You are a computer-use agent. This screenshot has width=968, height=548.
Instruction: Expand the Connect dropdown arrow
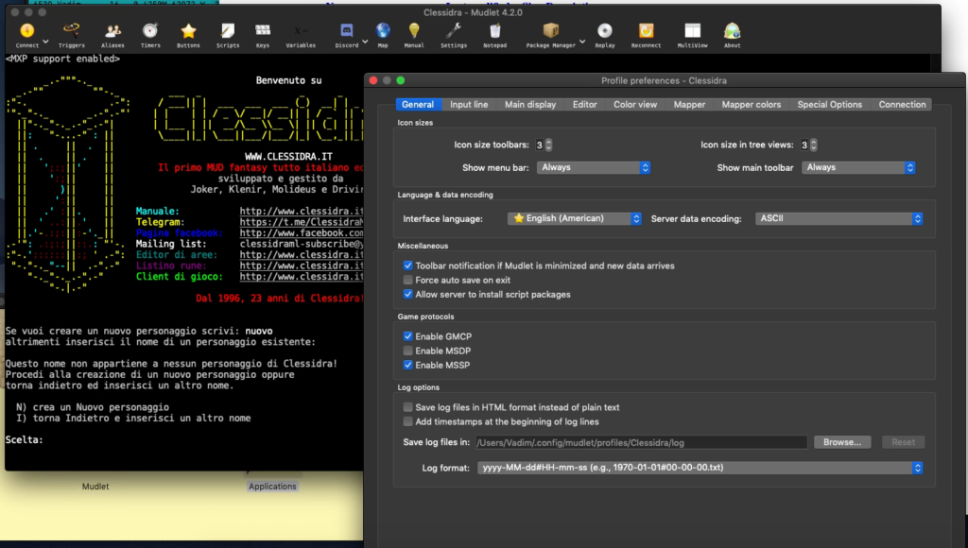45,42
